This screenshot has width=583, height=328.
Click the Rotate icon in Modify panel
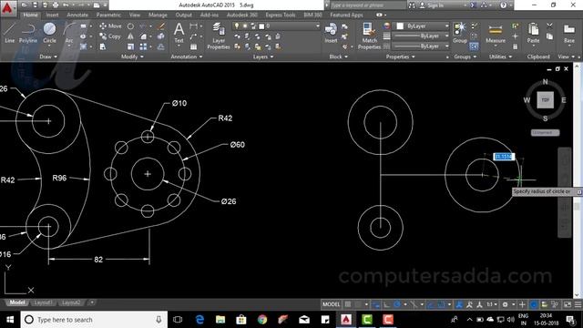tap(130, 26)
